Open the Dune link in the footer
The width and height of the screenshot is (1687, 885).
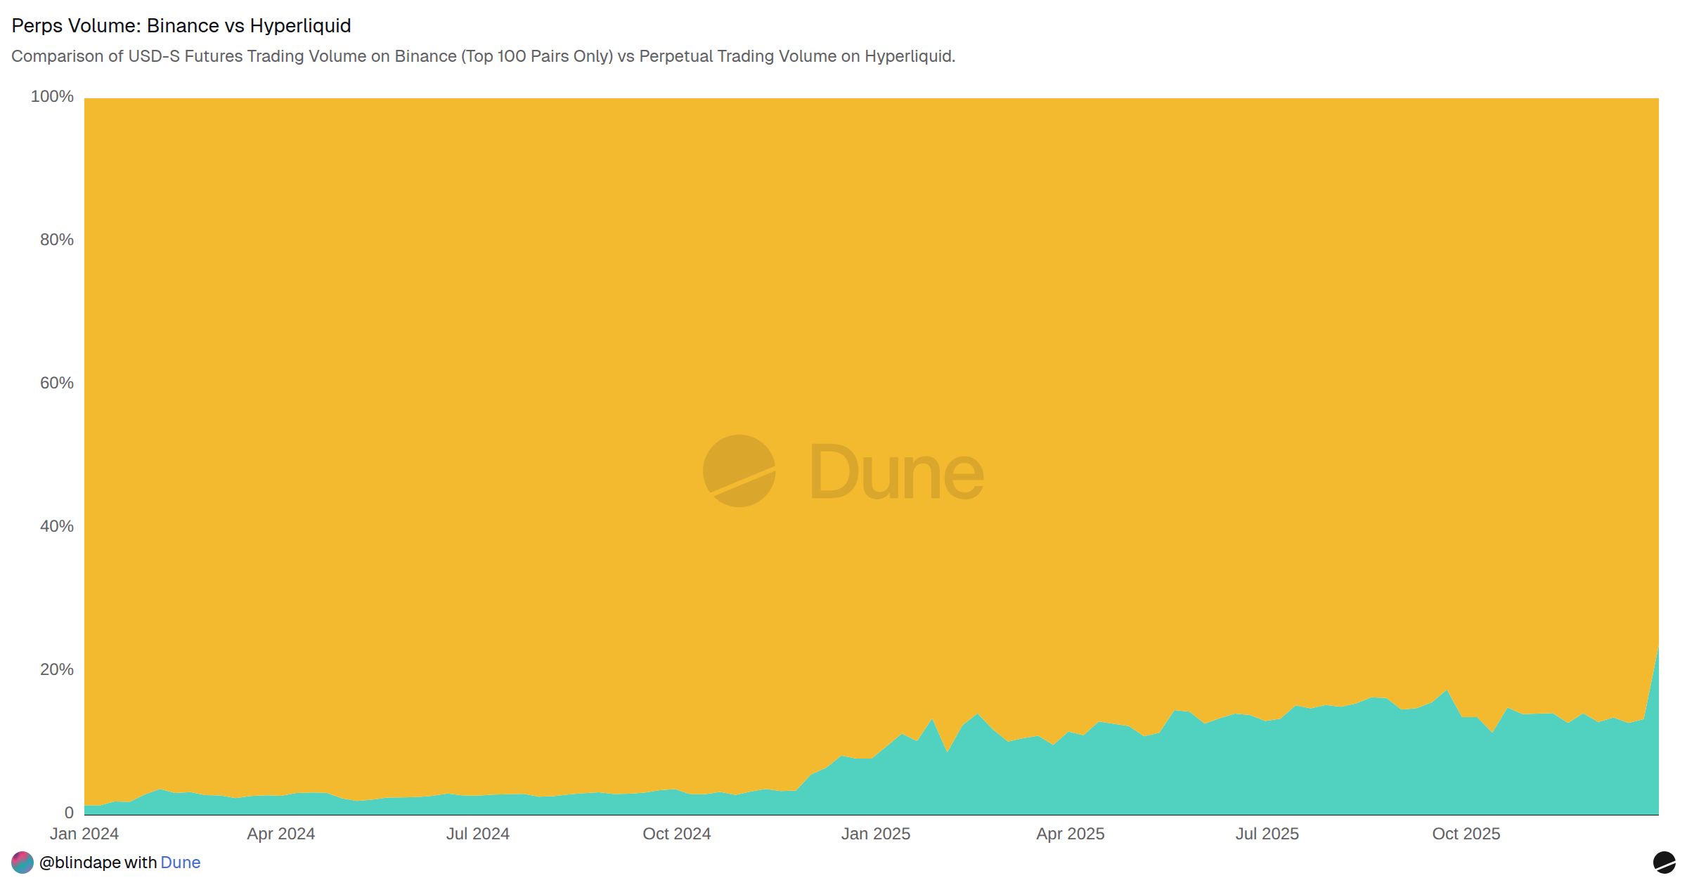click(180, 863)
